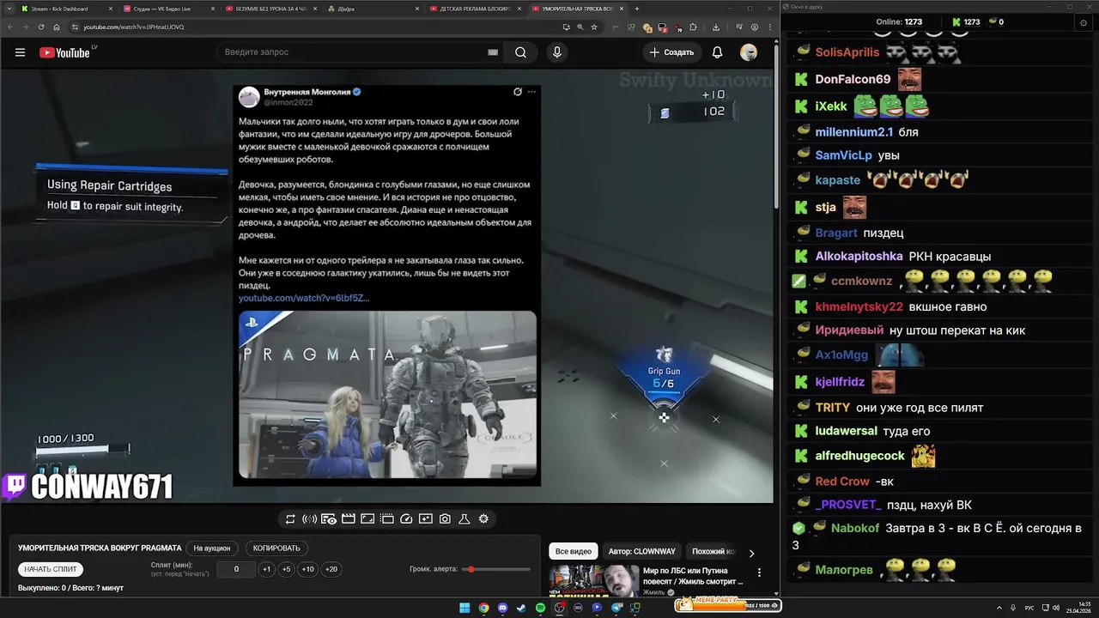Add +5 minutes to split

click(287, 569)
